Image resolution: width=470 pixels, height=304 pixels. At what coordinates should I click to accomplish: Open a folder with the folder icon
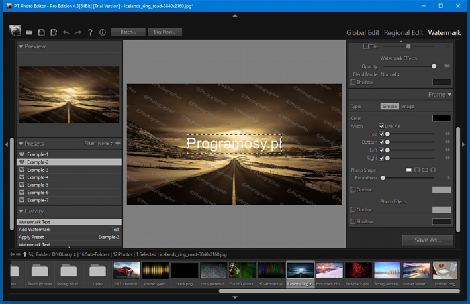pos(29,32)
